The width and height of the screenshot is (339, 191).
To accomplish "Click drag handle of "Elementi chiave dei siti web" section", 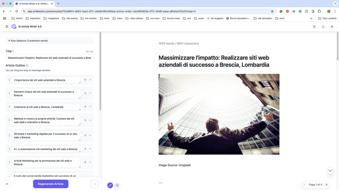I will pos(9,93).
